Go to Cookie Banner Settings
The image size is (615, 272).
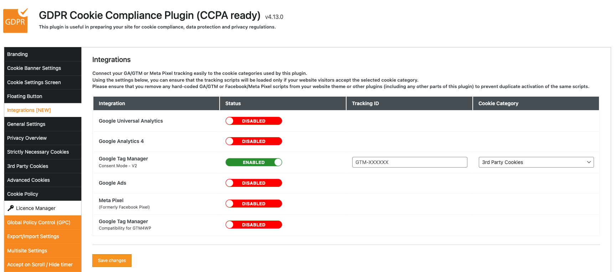pos(43,68)
